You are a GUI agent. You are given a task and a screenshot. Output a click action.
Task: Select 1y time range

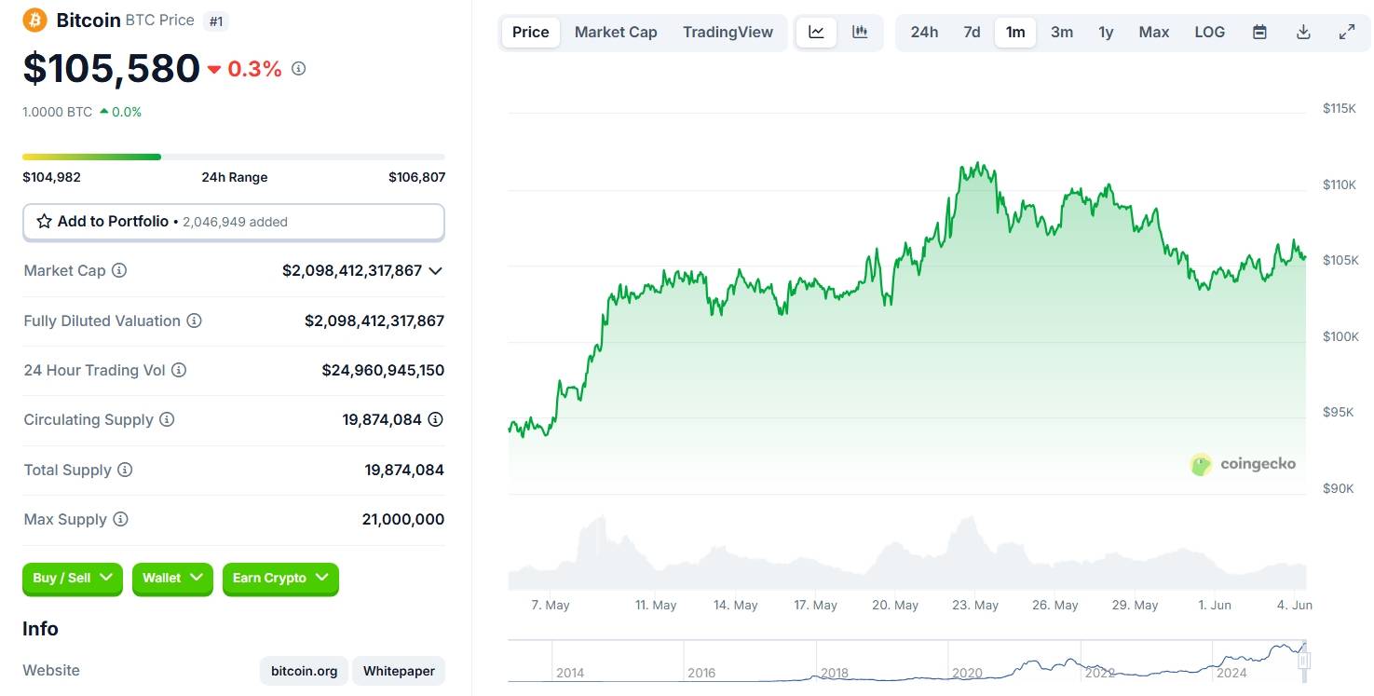pyautogui.click(x=1106, y=32)
